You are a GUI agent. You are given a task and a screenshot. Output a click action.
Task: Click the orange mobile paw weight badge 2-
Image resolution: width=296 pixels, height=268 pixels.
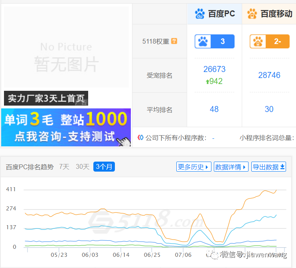point(269,41)
